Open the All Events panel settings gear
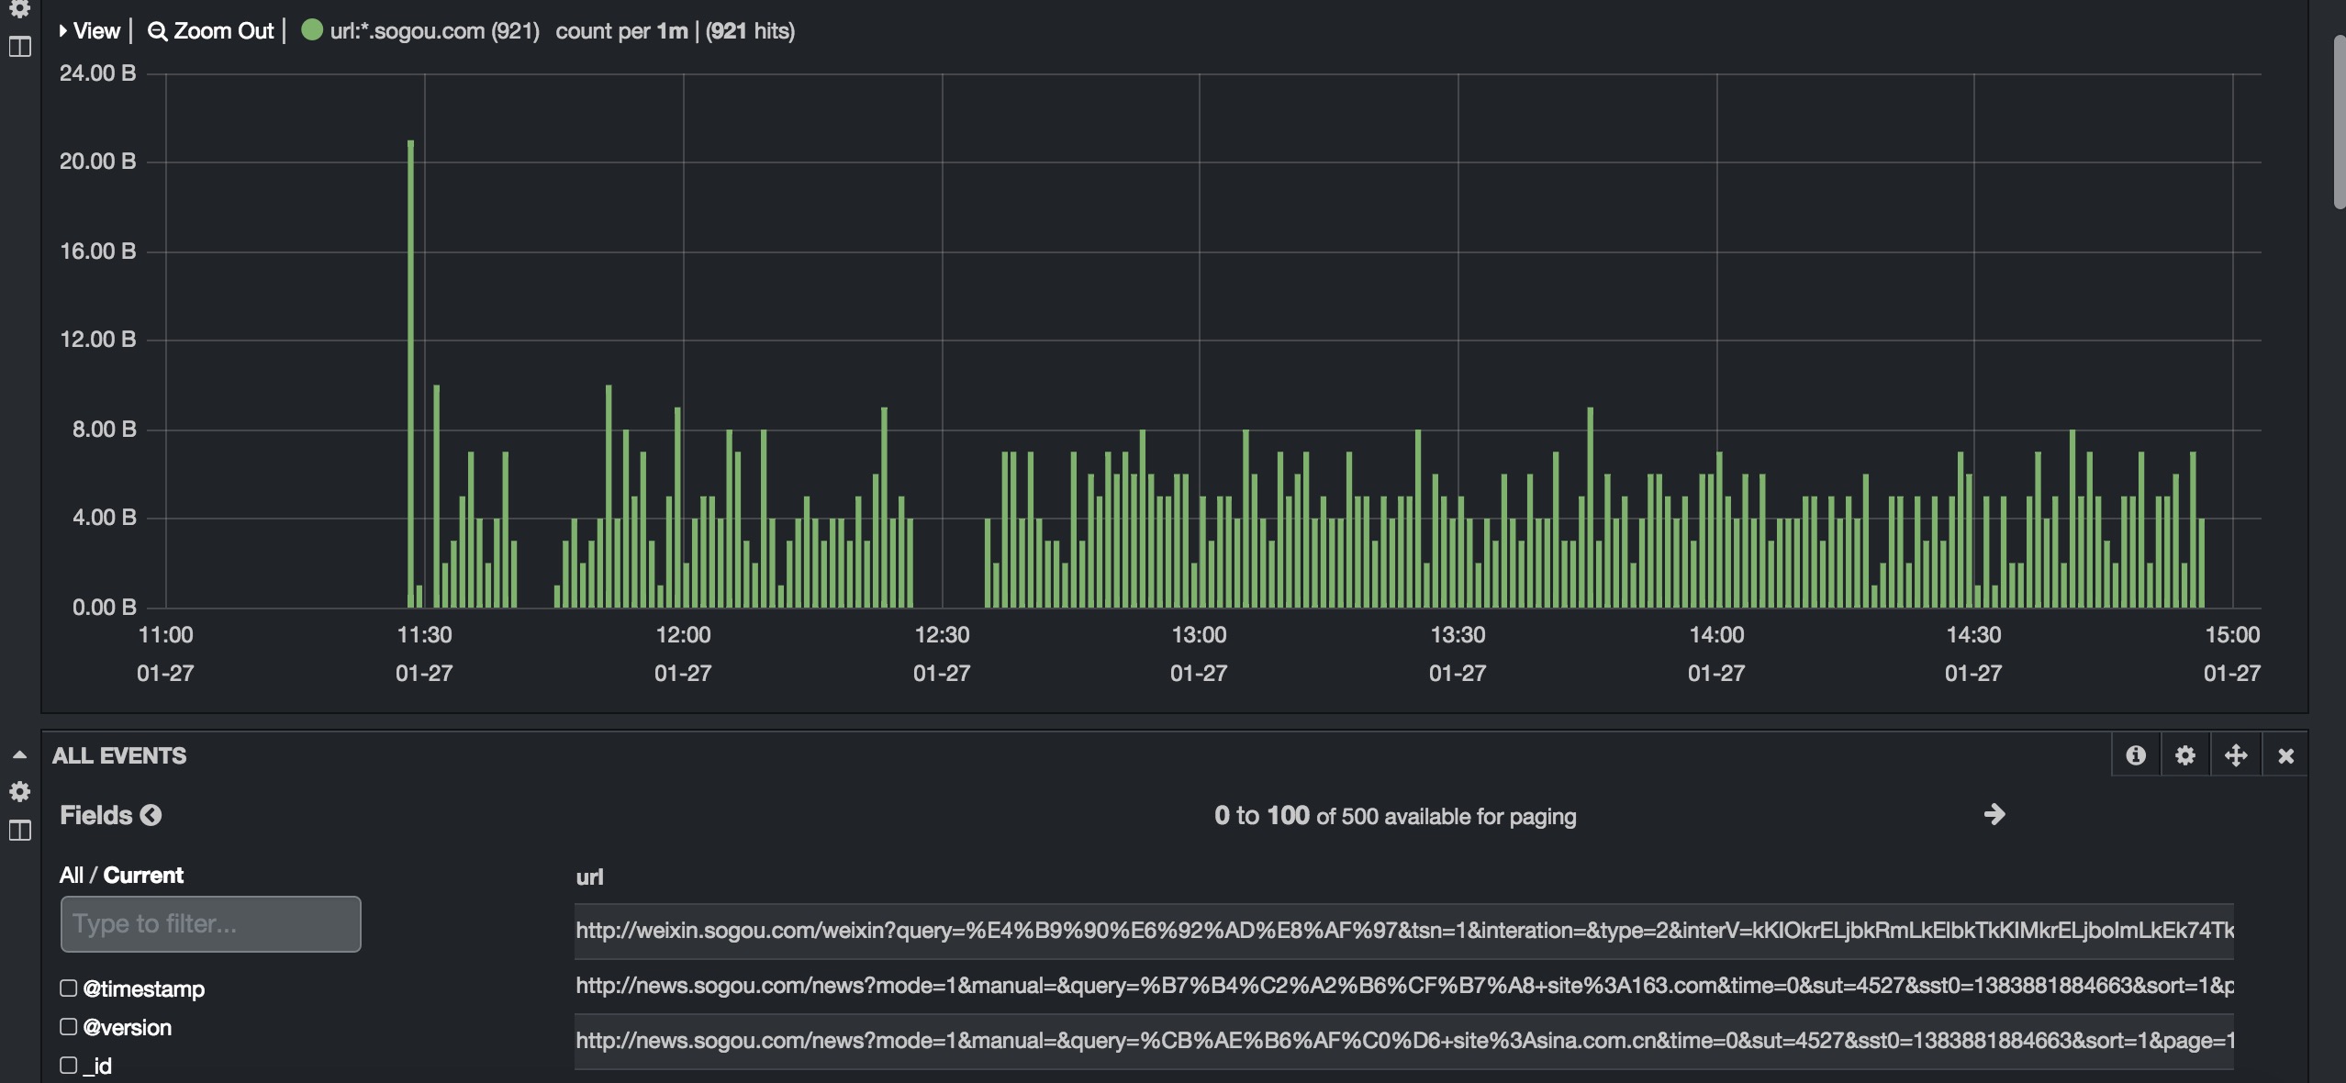The image size is (2346, 1083). [2185, 755]
